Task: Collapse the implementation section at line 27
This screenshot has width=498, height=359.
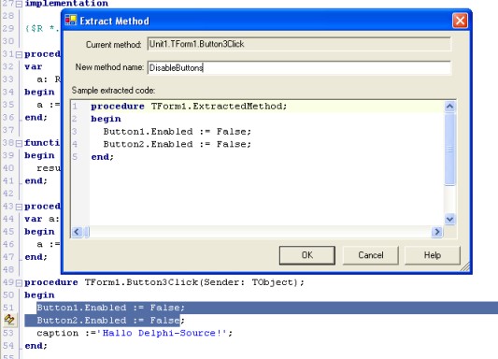Action: (19, 4)
